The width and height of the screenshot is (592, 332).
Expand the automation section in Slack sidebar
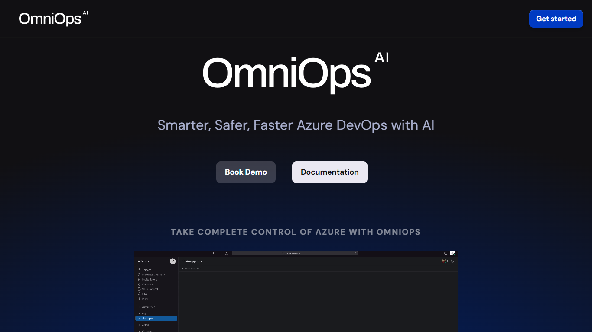146,307
